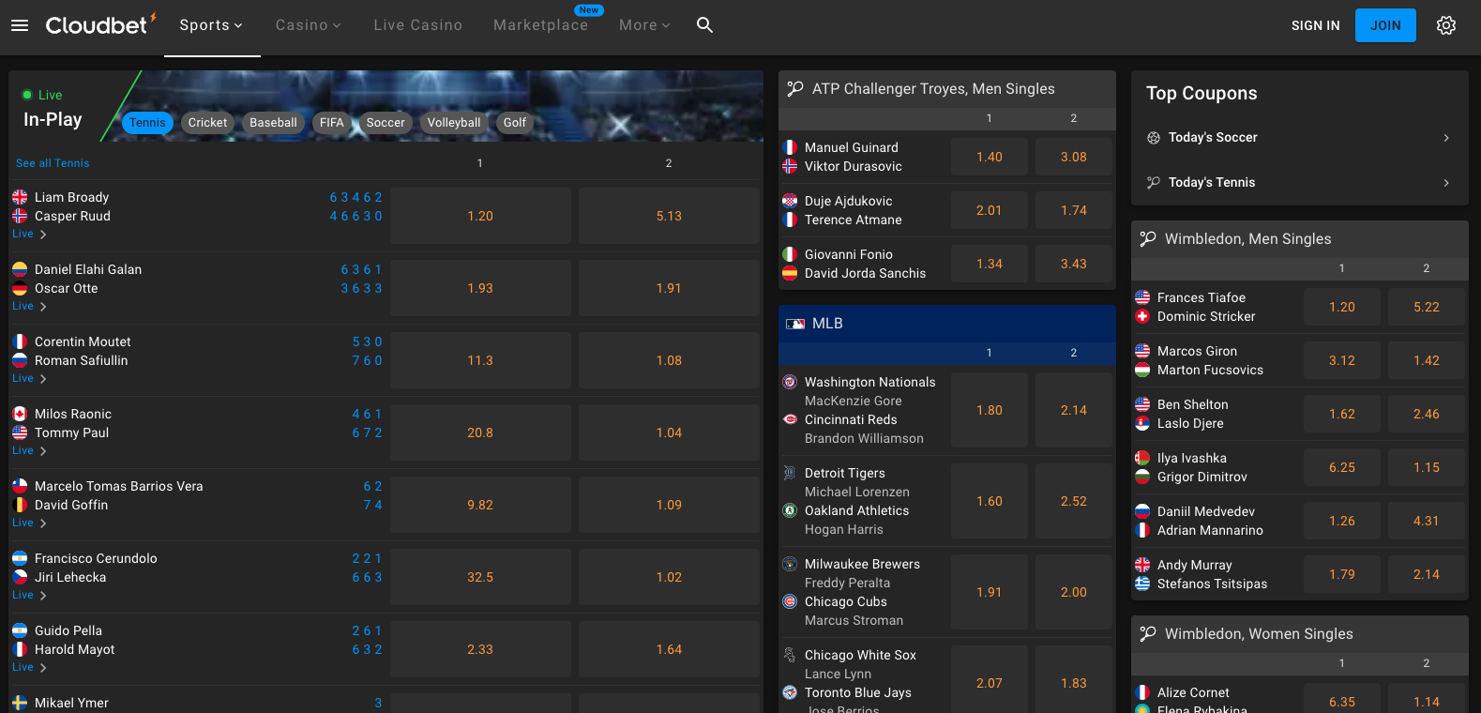The image size is (1481, 713).
Task: Select Grigor Dimitrov odds 1.15
Action: pyautogui.click(x=1427, y=467)
